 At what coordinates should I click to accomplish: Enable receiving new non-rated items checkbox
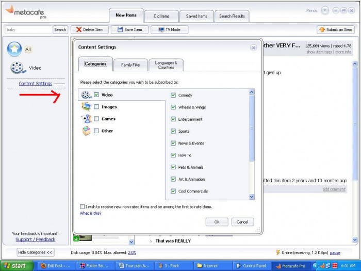pyautogui.click(x=82, y=206)
